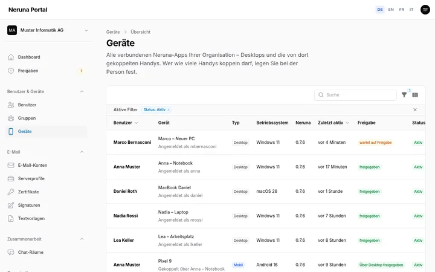Click 'Über Desktop freigegeben' badge
Image resolution: width=435 pixels, height=272 pixels.
click(x=381, y=265)
